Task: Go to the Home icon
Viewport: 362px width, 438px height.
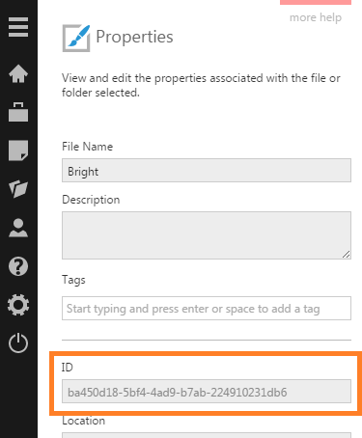Action: click(18, 73)
